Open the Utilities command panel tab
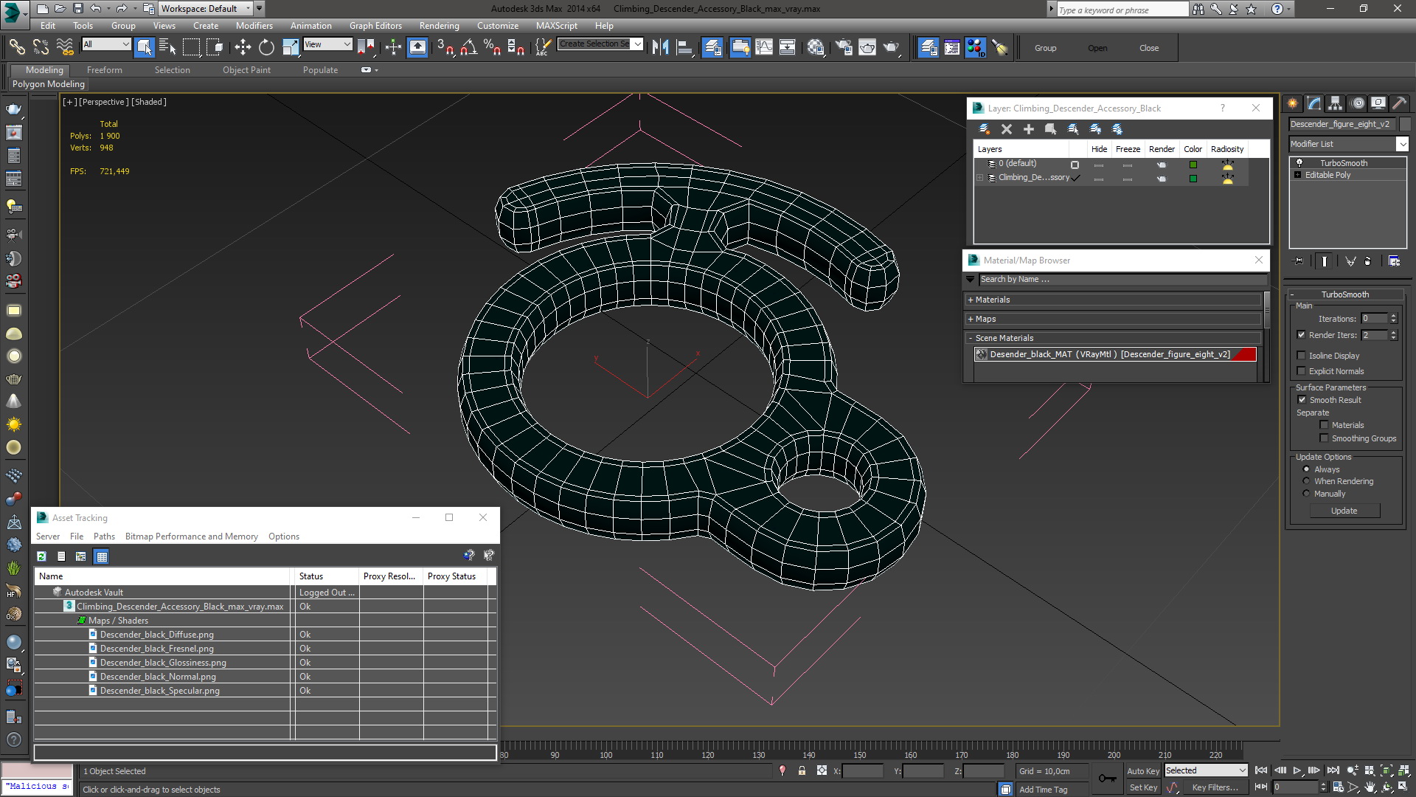 (1400, 103)
